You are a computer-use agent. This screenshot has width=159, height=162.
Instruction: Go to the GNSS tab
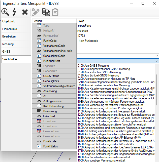coord(6,52)
